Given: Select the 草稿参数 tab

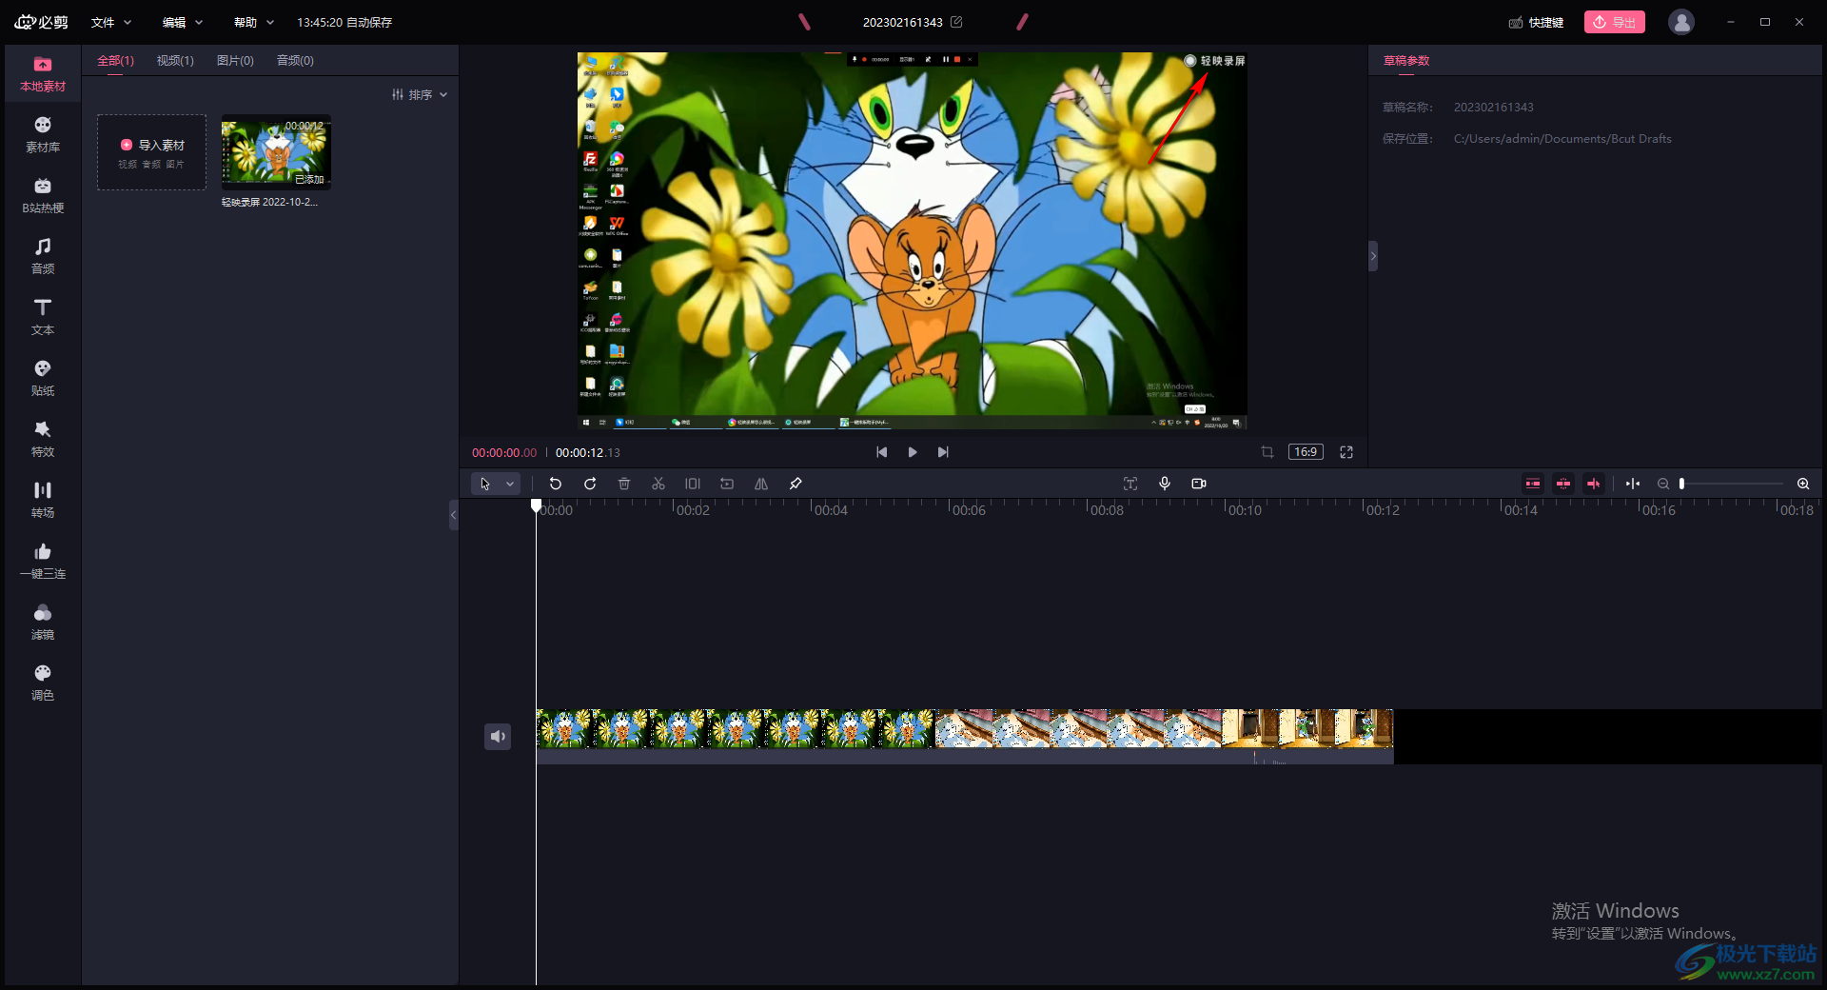Looking at the screenshot, I should click(1406, 60).
